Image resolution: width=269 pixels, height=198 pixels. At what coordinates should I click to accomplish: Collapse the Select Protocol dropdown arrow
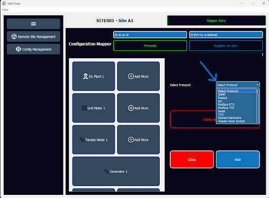coord(257,85)
